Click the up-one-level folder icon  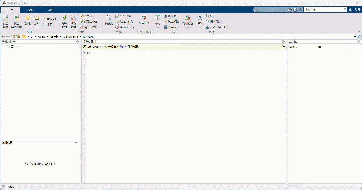[13, 37]
